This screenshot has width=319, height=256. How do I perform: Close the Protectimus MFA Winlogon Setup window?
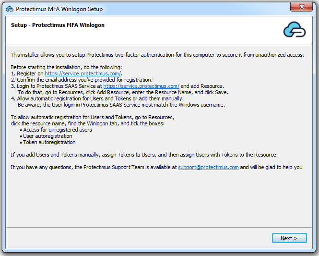point(301,7)
